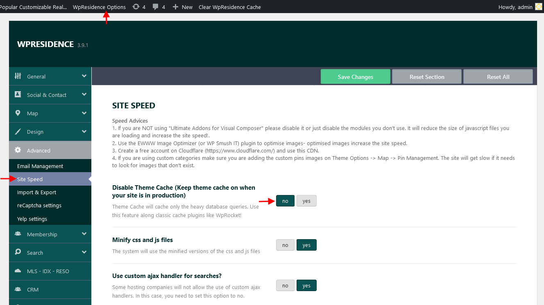Screen dimensions: 544x305
Task: Set Disable Theme Cache to no
Action: [285, 201]
